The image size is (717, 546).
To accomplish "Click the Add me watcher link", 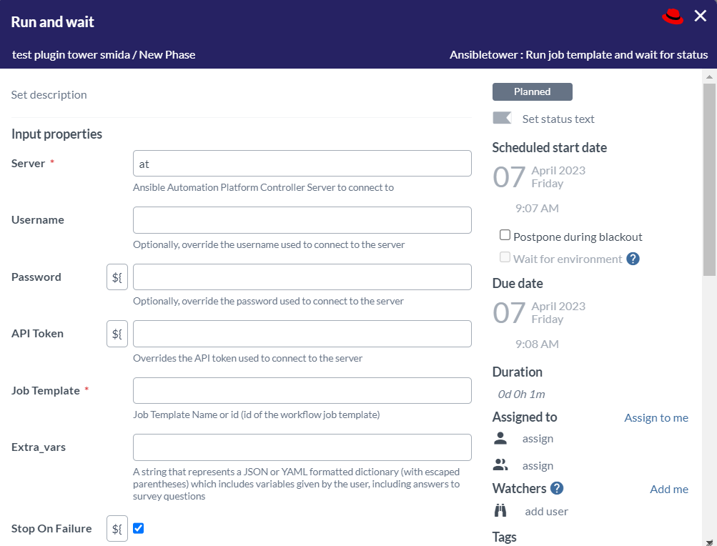I will click(x=668, y=489).
